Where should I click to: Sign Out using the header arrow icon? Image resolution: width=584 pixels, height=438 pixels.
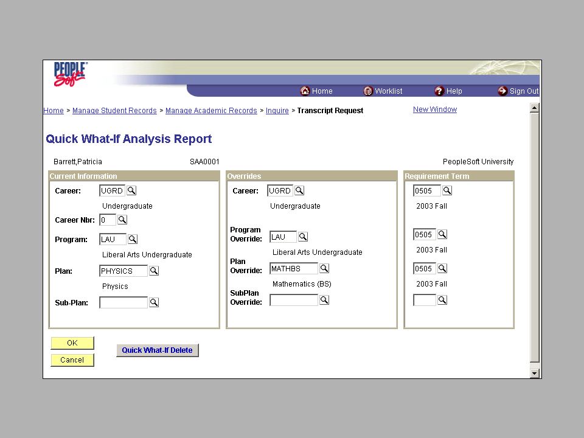point(502,91)
